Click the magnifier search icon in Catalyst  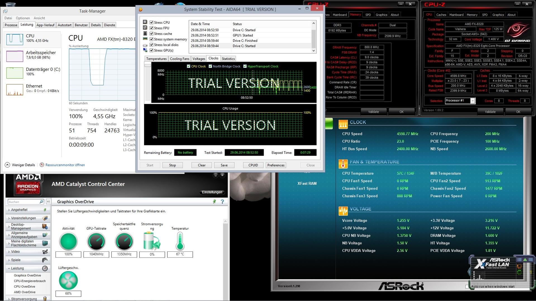42,202
